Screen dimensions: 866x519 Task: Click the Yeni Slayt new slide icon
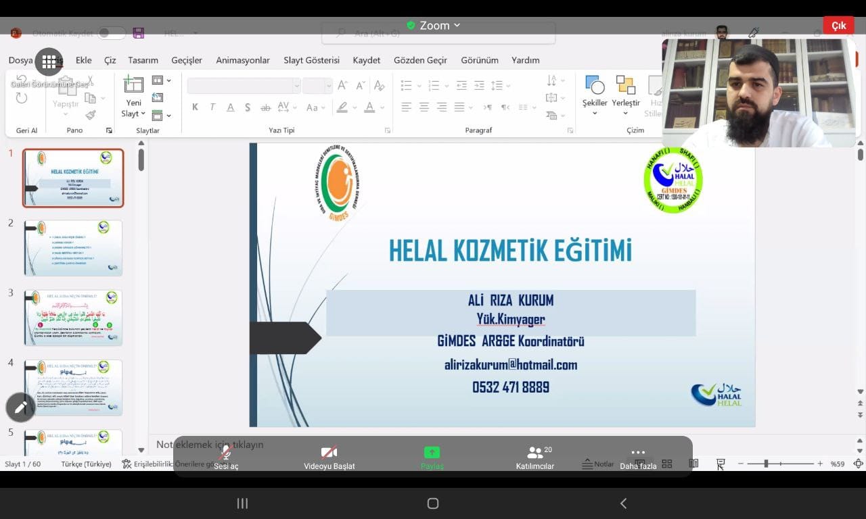133,84
